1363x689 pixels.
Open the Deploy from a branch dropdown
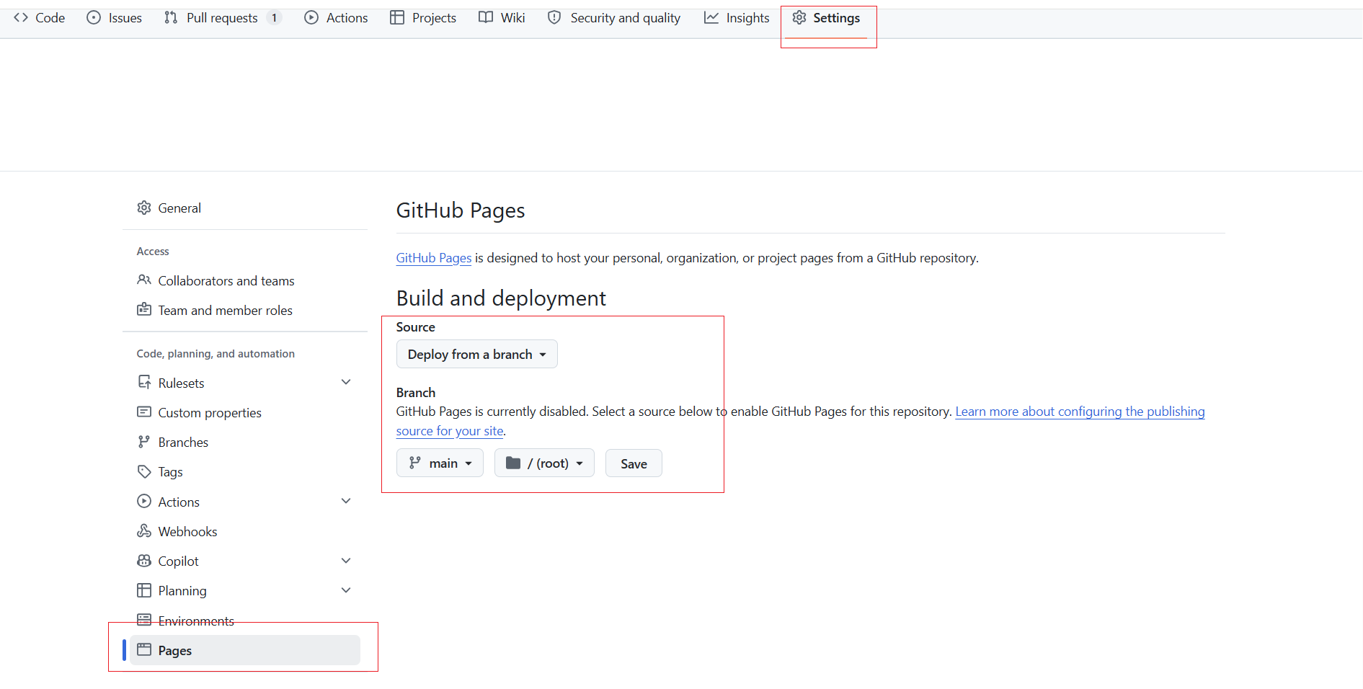click(477, 354)
